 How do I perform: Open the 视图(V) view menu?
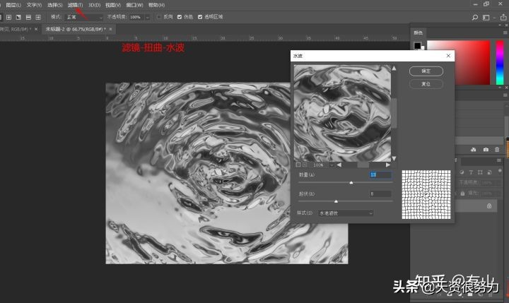point(113,5)
